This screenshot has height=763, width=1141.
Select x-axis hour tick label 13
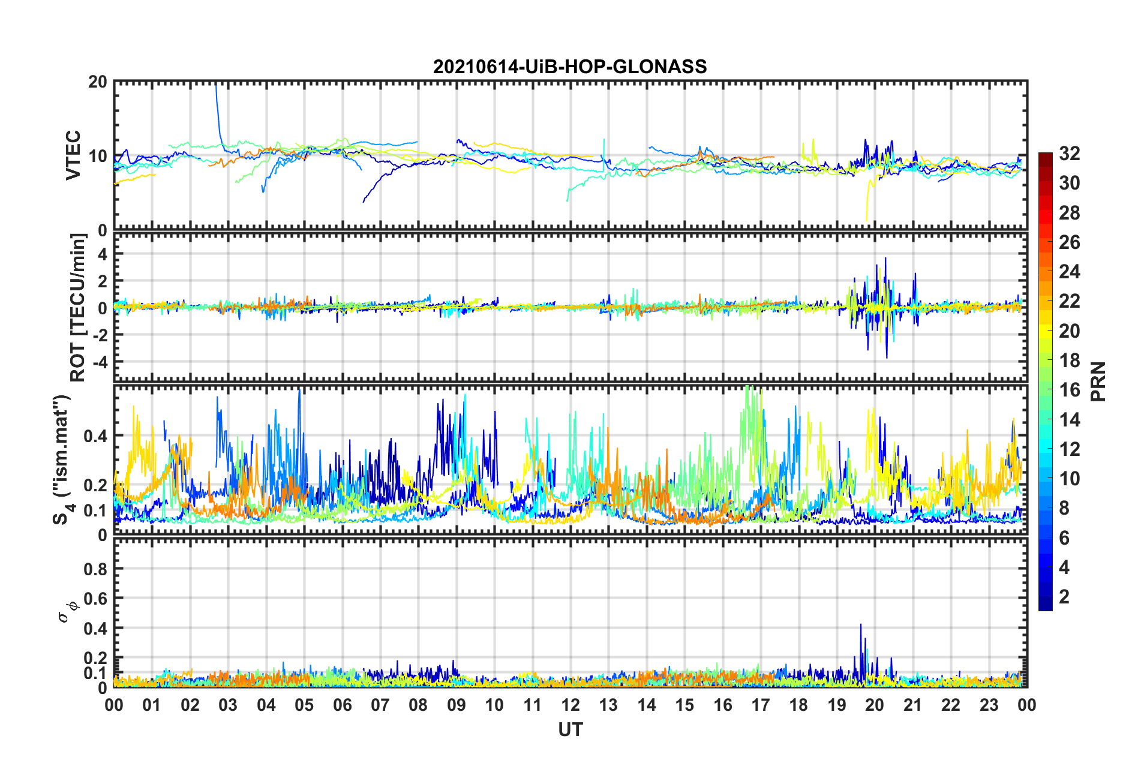point(608,705)
